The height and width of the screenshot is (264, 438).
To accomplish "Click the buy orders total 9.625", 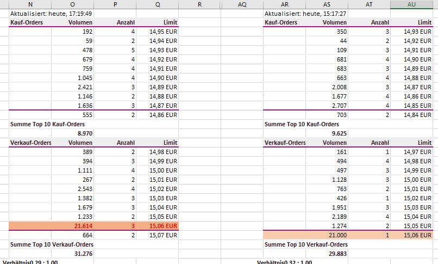I will click(x=326, y=132).
